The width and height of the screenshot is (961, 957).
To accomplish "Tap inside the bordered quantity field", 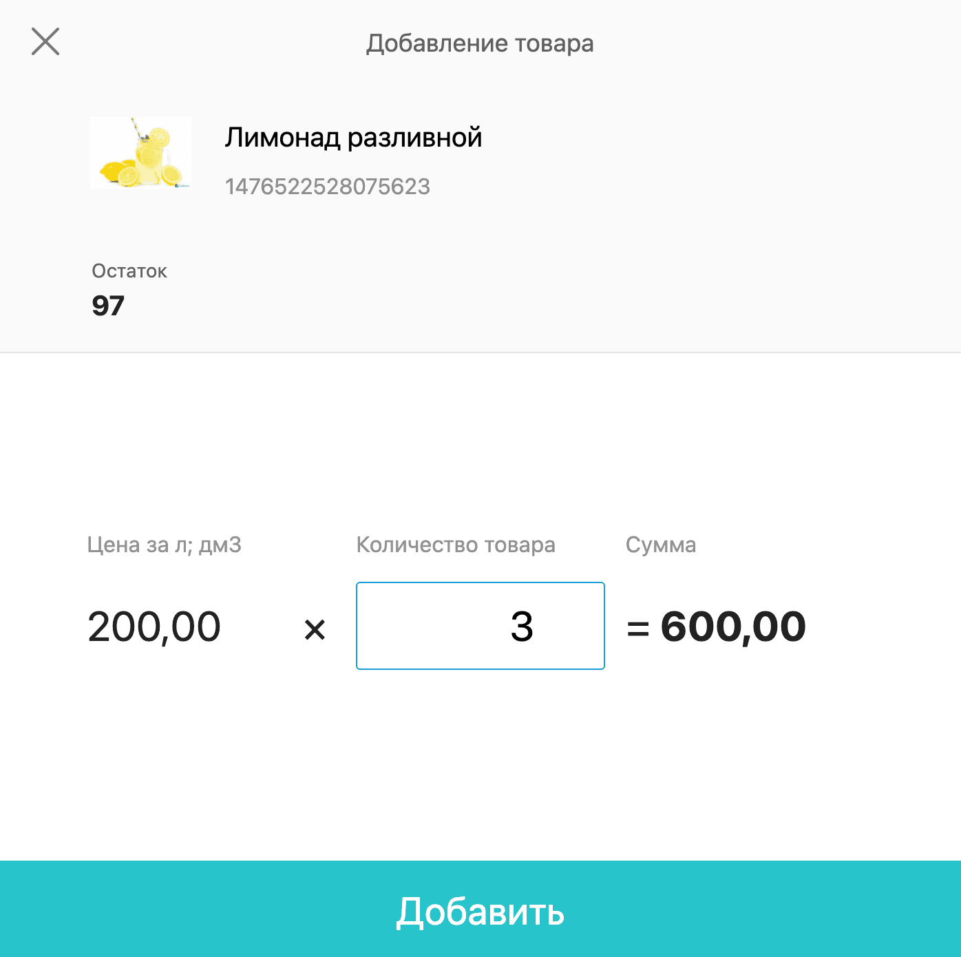I will 480,625.
